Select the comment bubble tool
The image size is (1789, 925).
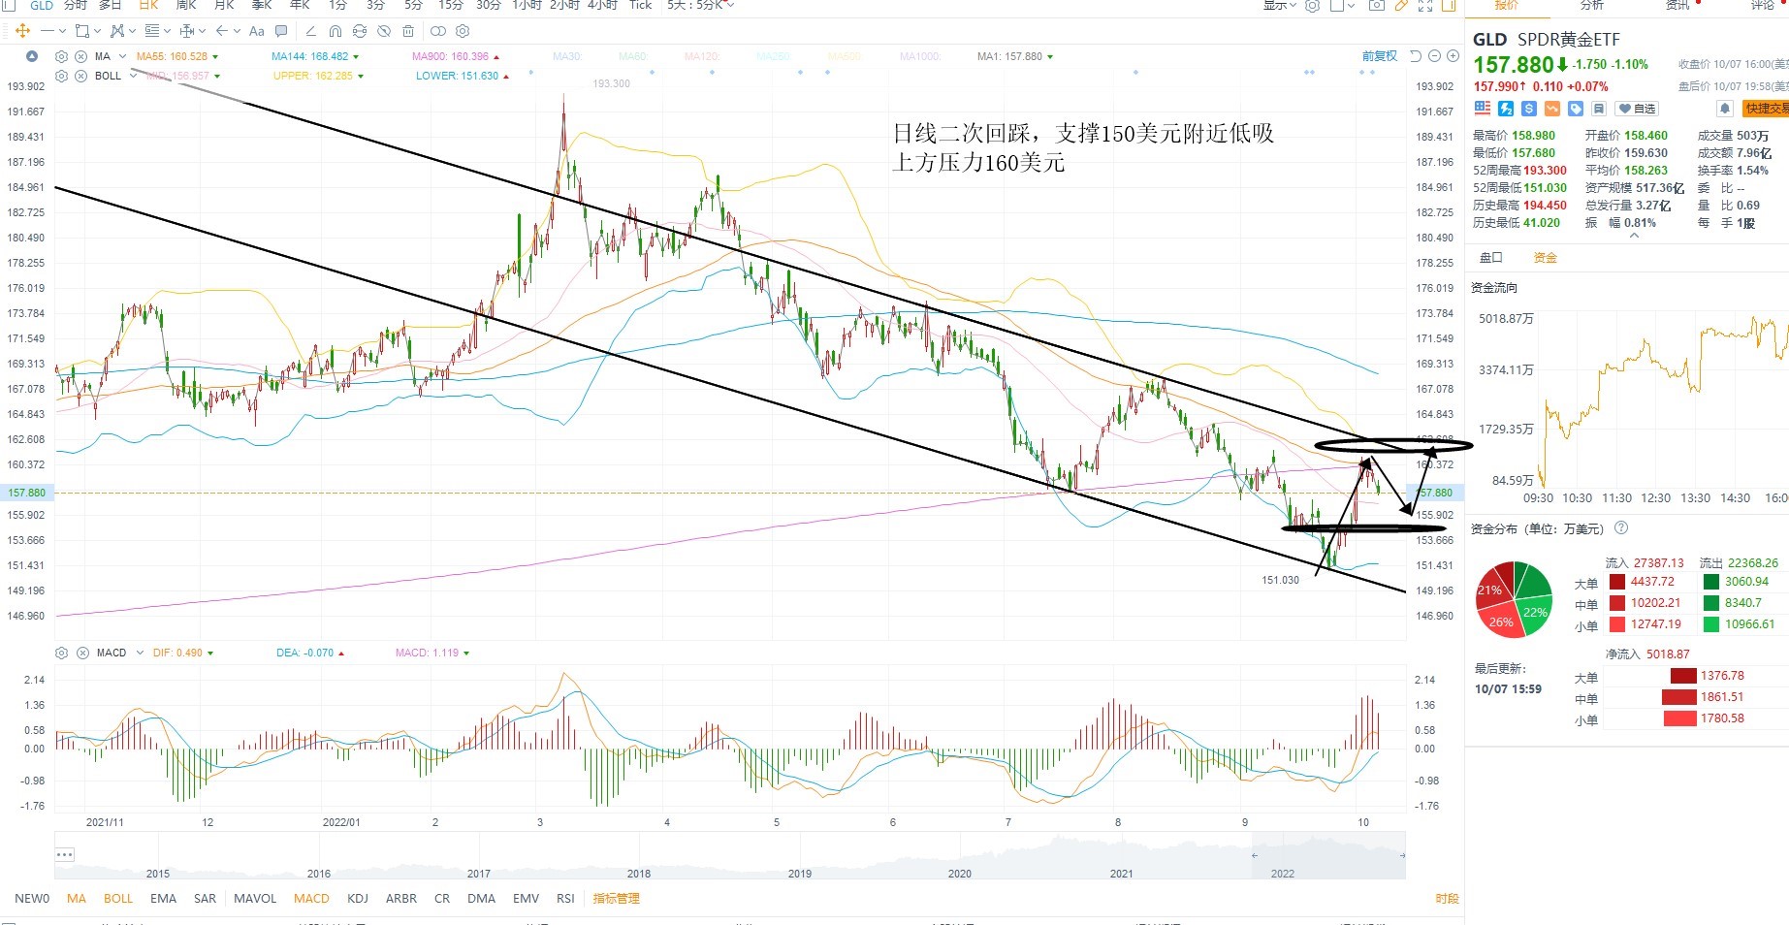(281, 31)
